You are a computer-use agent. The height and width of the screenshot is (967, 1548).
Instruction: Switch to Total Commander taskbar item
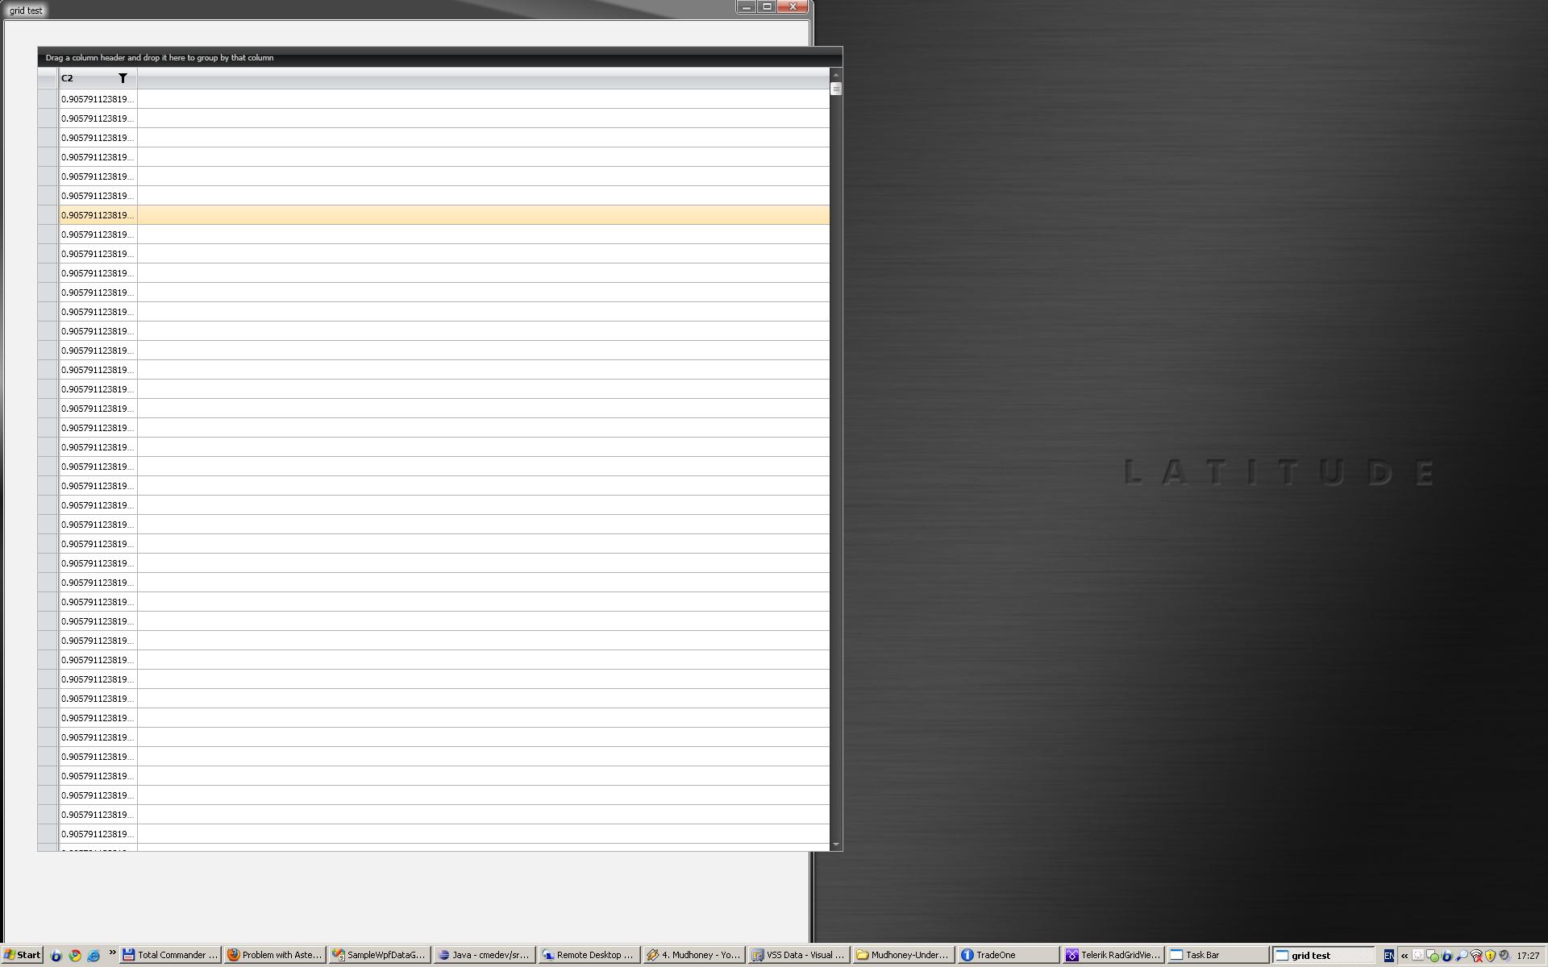(170, 955)
